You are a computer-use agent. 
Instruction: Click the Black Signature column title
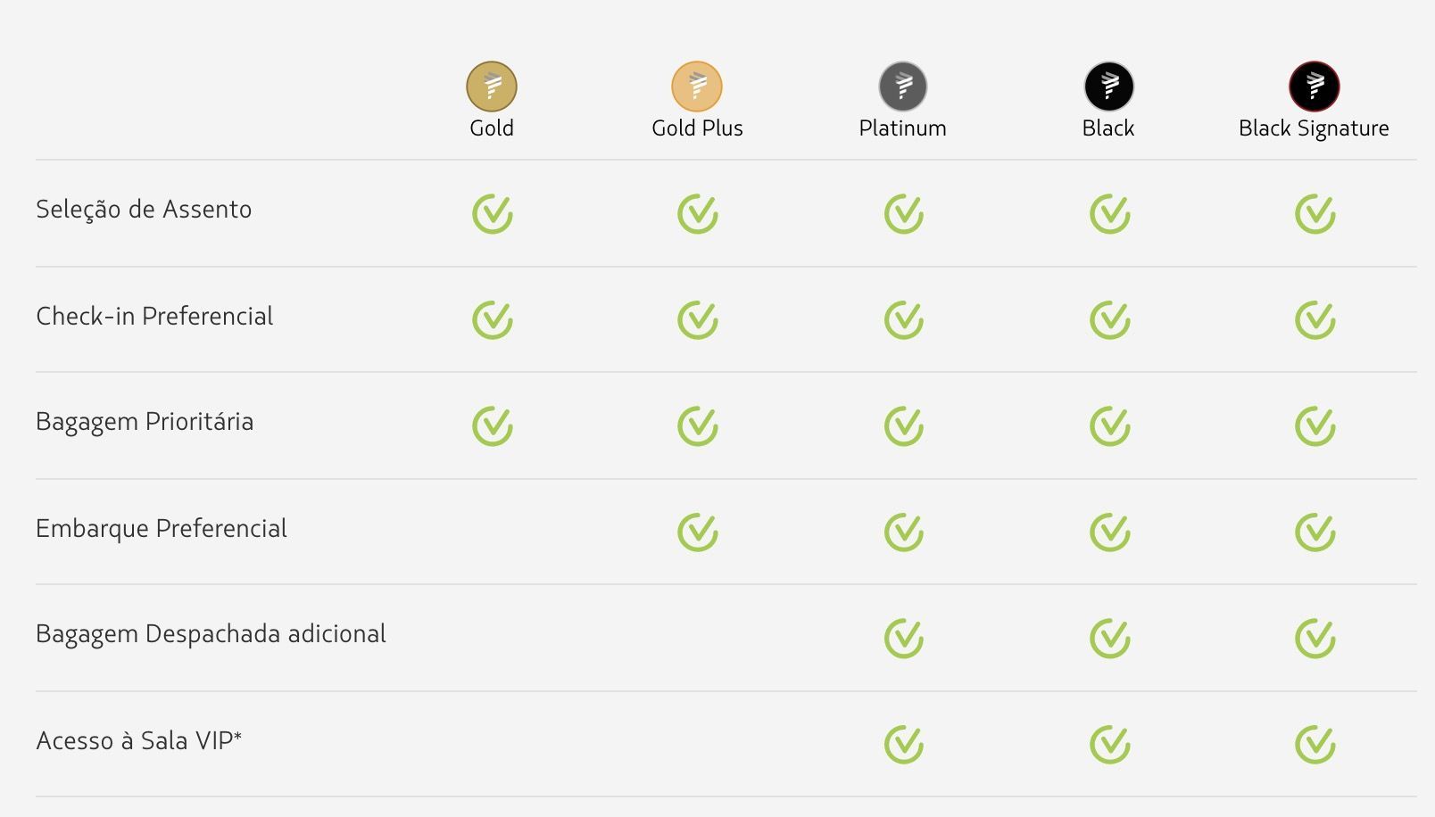(x=1314, y=129)
